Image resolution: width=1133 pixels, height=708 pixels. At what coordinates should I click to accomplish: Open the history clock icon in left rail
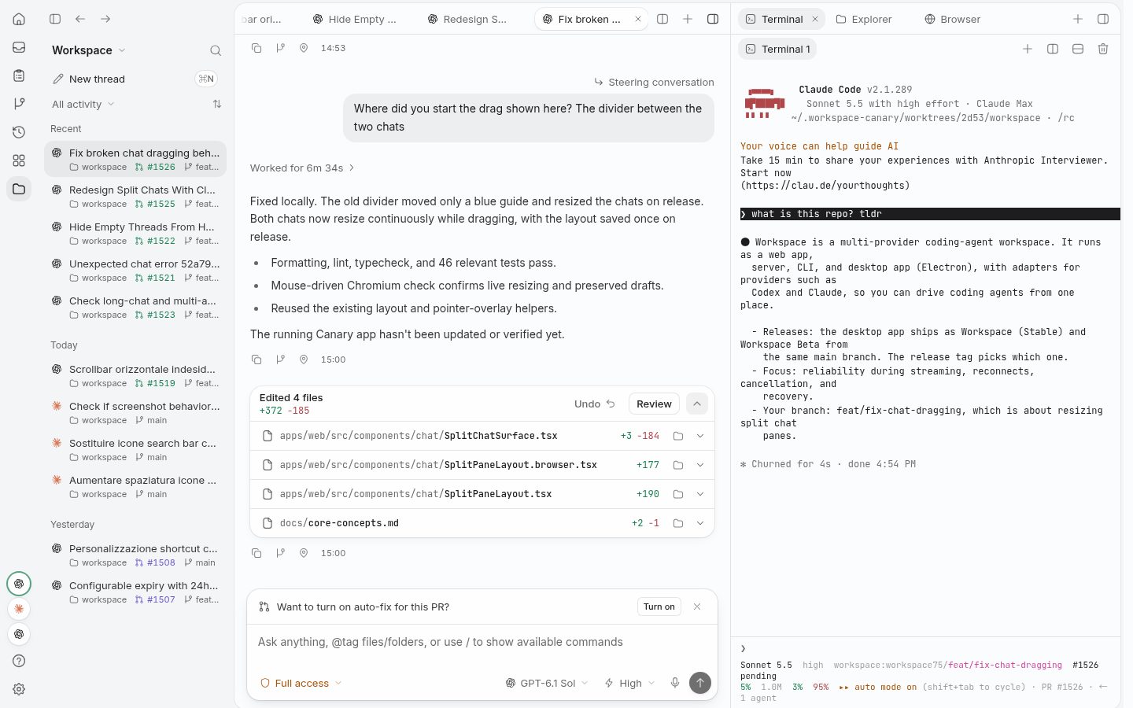19,132
